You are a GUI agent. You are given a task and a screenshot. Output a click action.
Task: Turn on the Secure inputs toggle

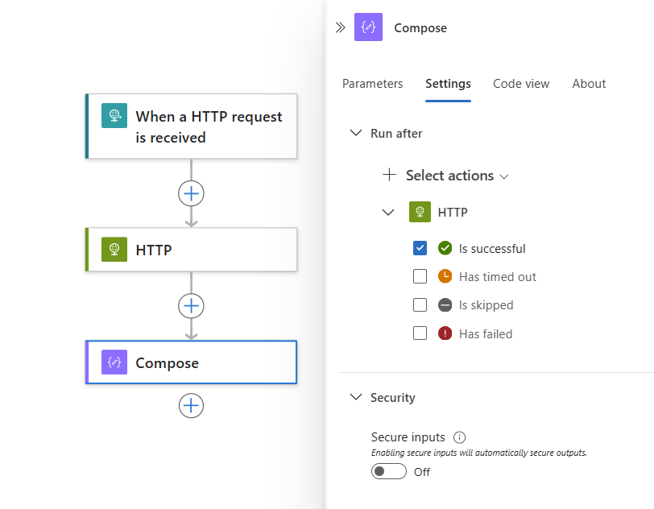[x=388, y=472]
